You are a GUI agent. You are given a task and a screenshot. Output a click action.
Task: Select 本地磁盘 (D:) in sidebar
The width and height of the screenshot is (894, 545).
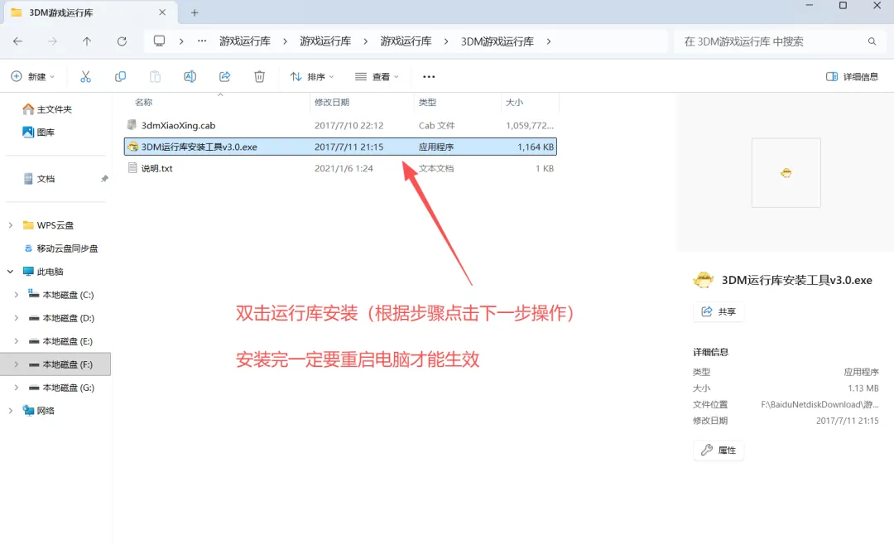tap(61, 318)
